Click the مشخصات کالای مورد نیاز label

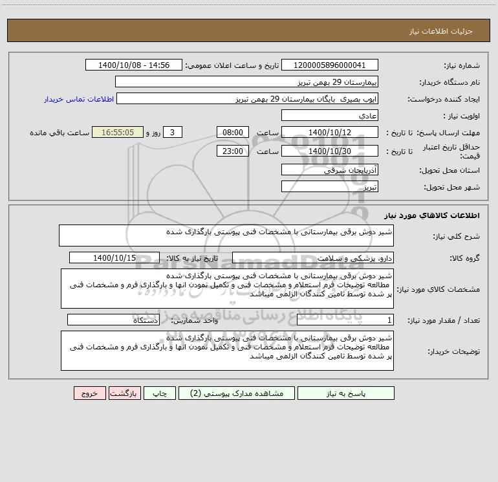(x=438, y=289)
